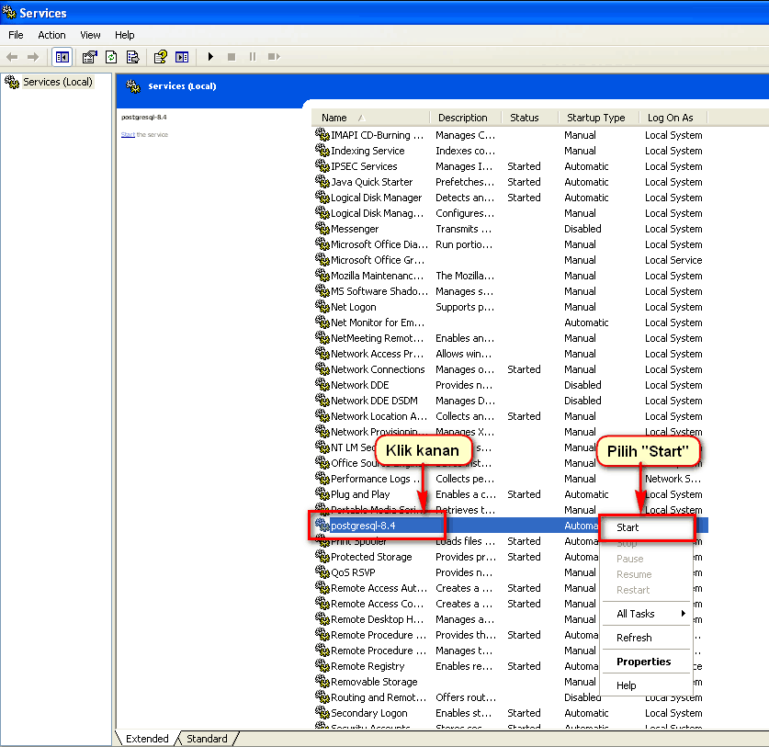Click Disabled in the Messenger row
Viewport: 769px width, 747px height.
coord(582,229)
